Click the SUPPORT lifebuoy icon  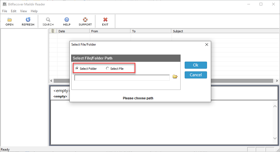coord(85,20)
